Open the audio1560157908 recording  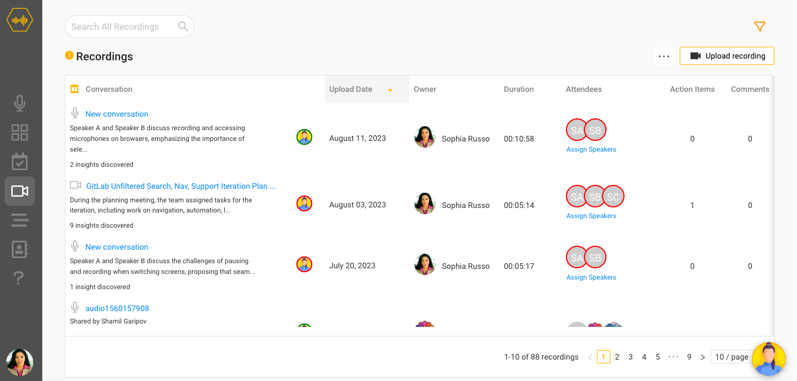[x=117, y=308]
